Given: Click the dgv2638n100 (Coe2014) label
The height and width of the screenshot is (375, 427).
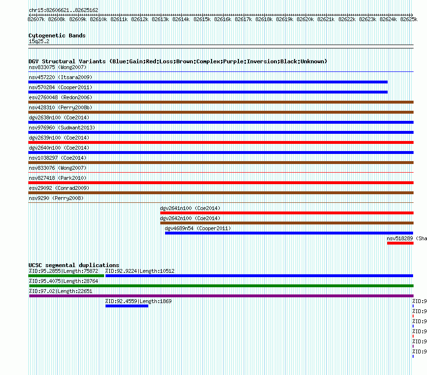Looking at the screenshot, I should click(59, 117).
